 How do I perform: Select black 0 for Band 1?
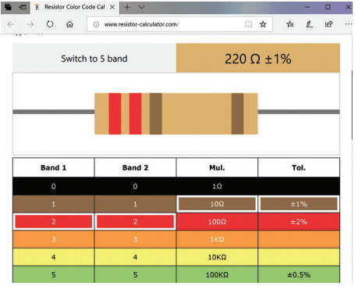[x=54, y=186]
